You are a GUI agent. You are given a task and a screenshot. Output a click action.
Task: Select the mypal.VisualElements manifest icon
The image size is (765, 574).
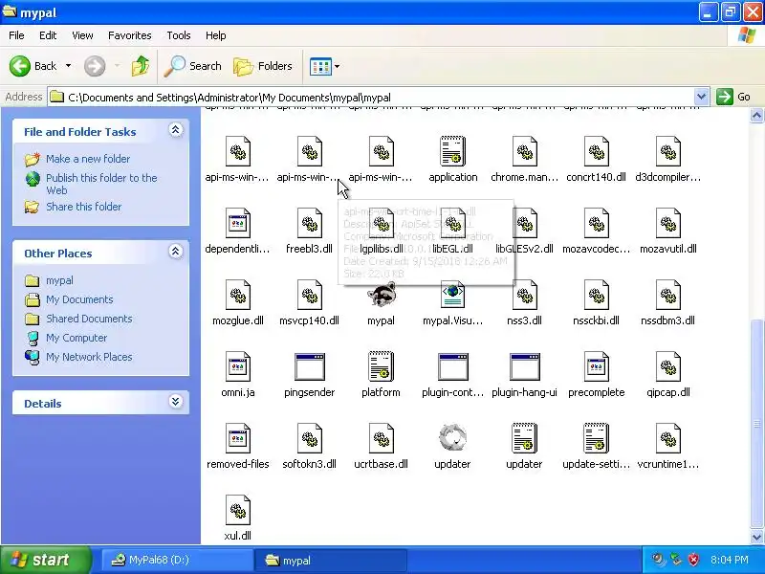click(x=452, y=295)
